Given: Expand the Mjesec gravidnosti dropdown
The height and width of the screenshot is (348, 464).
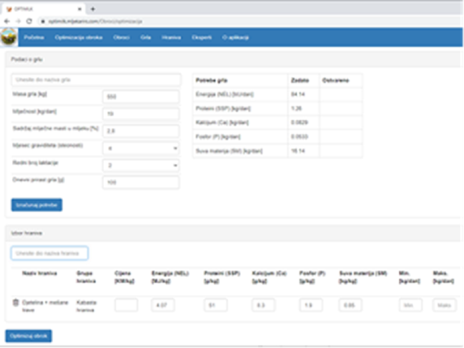Looking at the screenshot, I should (x=141, y=148).
